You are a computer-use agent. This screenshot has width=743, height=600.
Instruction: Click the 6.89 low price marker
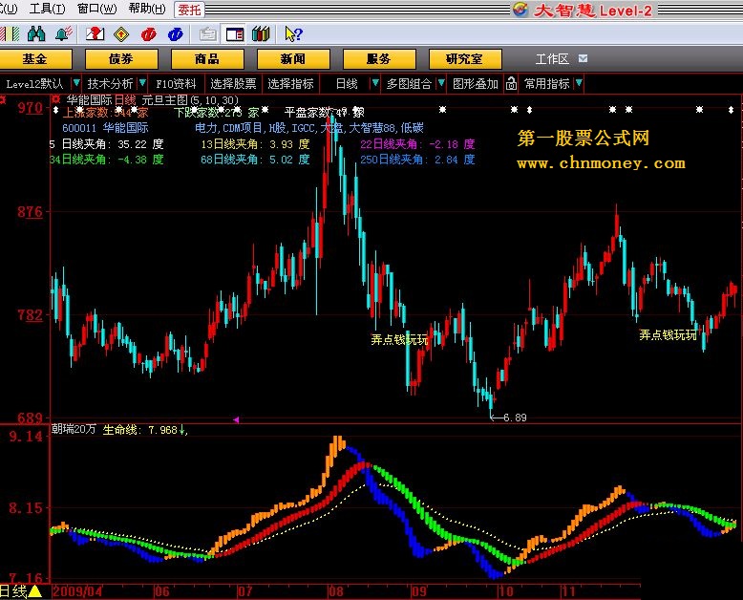coord(515,418)
